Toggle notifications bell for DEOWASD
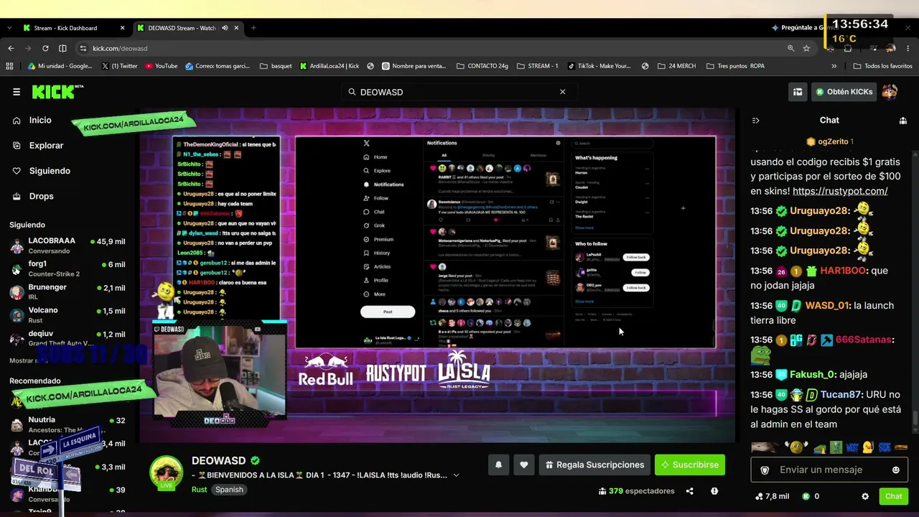The image size is (919, 517). pyautogui.click(x=499, y=465)
